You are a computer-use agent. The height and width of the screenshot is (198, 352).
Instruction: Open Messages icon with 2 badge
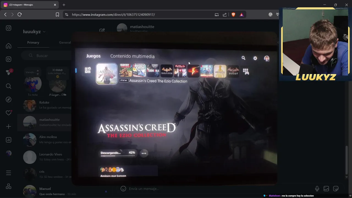pos(9,72)
